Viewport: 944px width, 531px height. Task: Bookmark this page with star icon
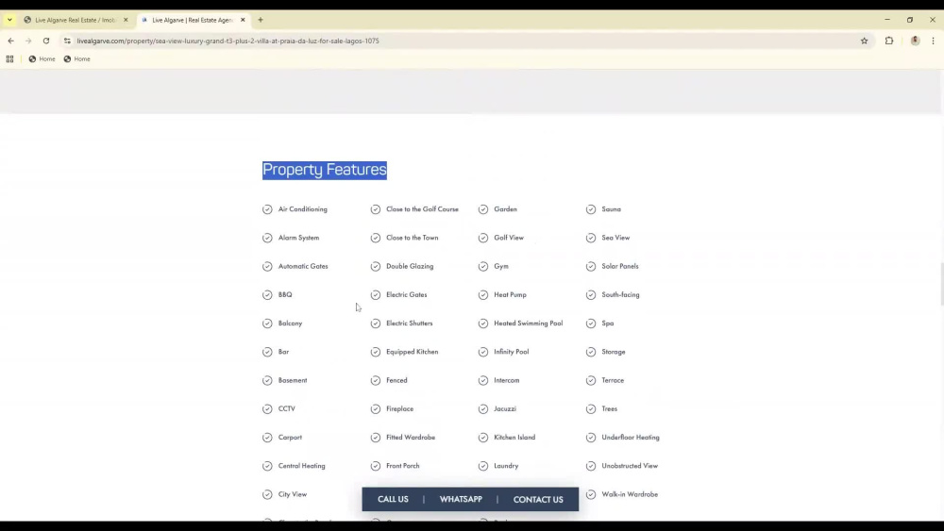(x=864, y=41)
